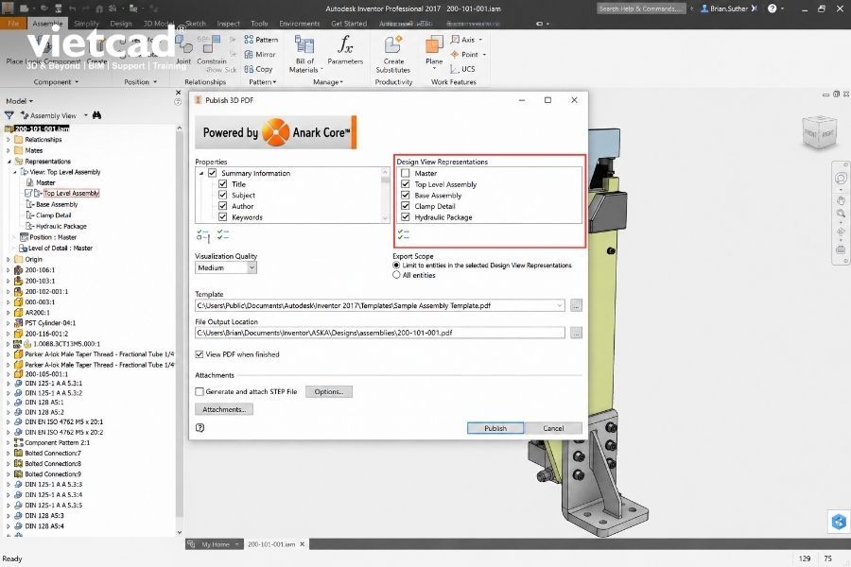851x567 pixels.
Task: Switch to the Design ribbon tab
Action: 120,24
